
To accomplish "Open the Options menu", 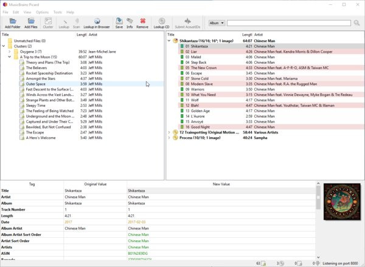I will coord(42,12).
